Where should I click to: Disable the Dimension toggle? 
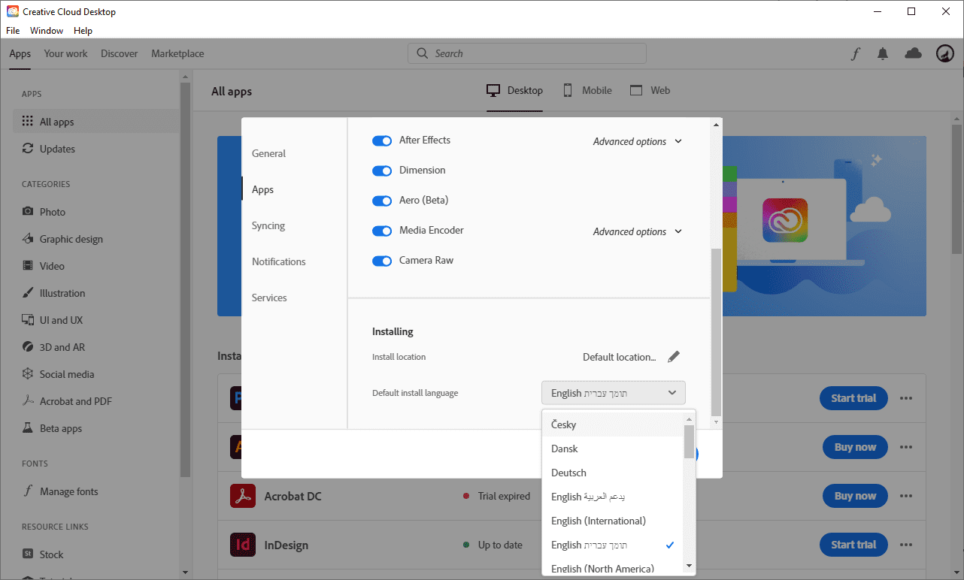(x=382, y=171)
